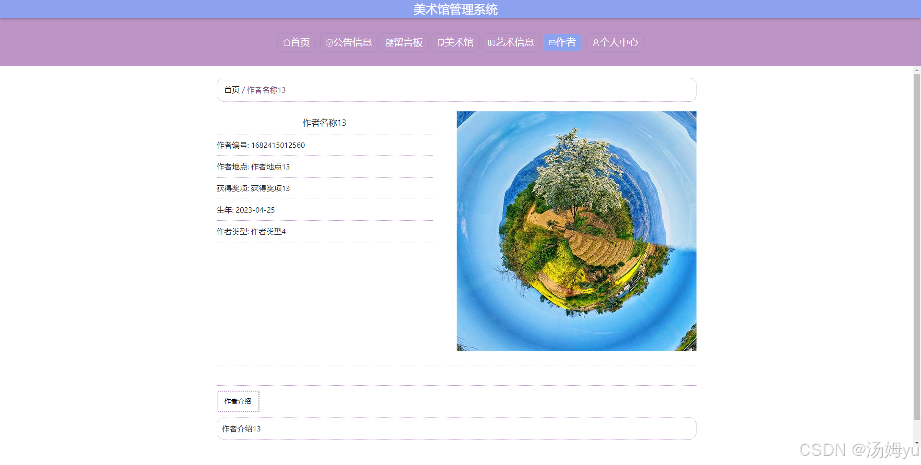Click the square icon beside 美术馆
This screenshot has height=465, width=921.
point(440,43)
